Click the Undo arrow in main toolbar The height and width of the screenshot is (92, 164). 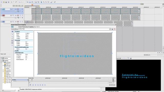pyautogui.click(x=19, y=2)
